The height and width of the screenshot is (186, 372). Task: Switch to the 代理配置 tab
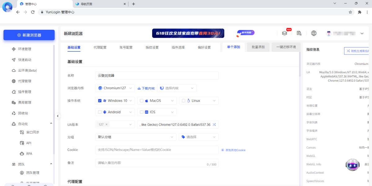(x=100, y=47)
